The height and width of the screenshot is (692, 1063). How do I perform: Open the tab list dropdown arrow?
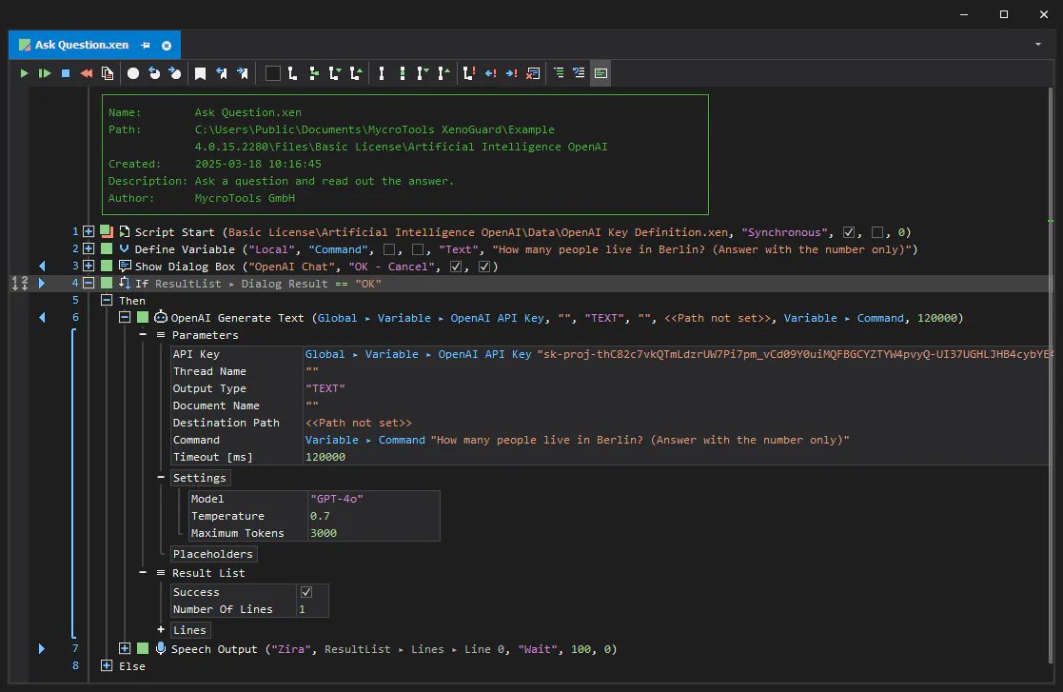1038,45
